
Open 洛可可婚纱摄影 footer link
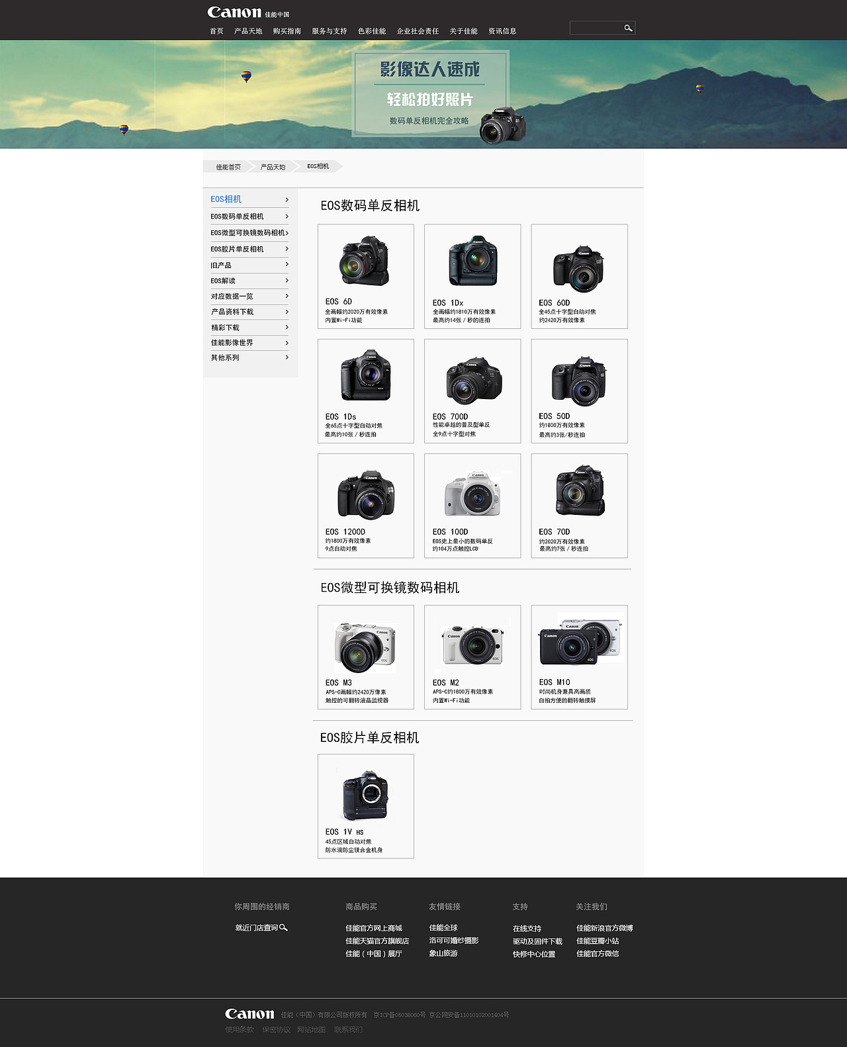(x=454, y=940)
